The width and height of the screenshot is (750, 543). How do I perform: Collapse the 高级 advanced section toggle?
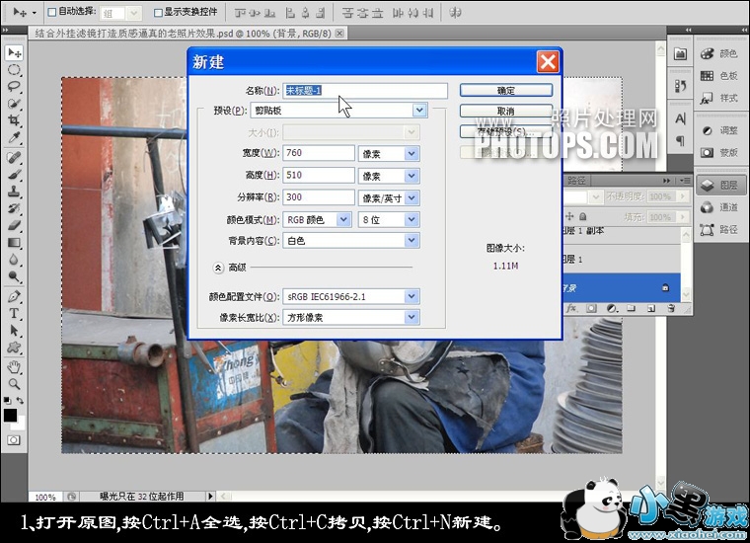[219, 267]
